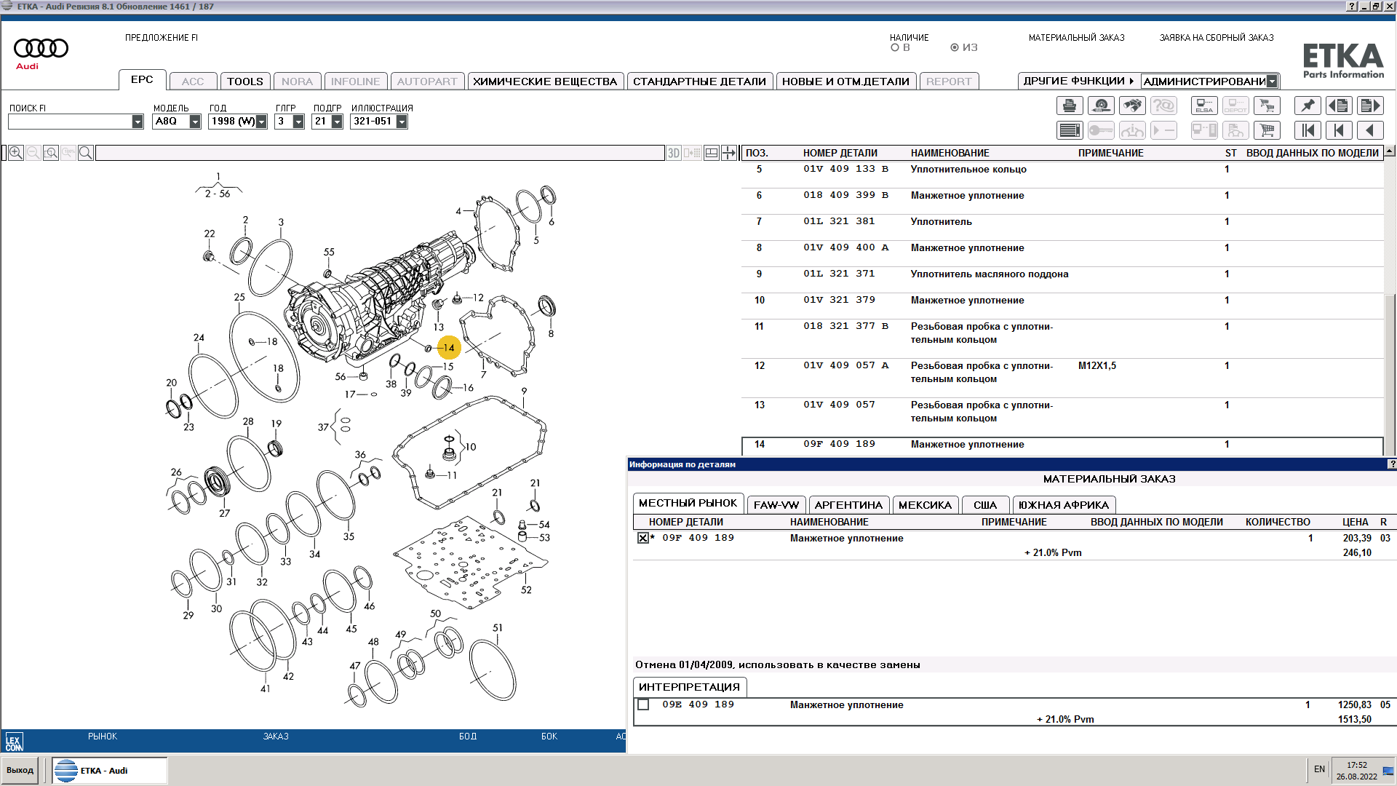Click the pushpin icon

pyautogui.click(x=1308, y=106)
